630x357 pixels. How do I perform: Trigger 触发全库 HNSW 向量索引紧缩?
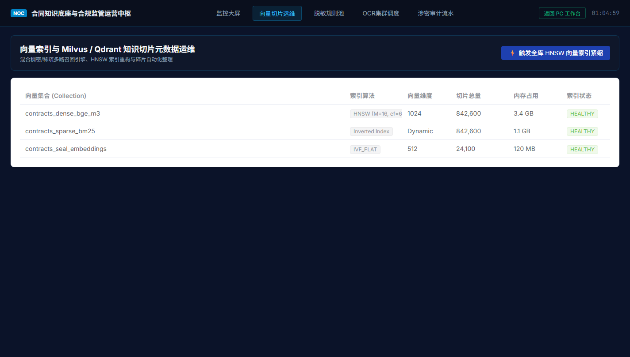pyautogui.click(x=556, y=53)
